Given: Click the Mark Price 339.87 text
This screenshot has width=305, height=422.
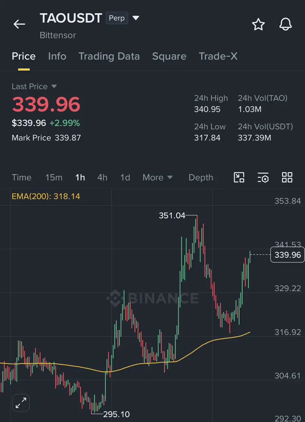Looking at the screenshot, I should coord(46,138).
